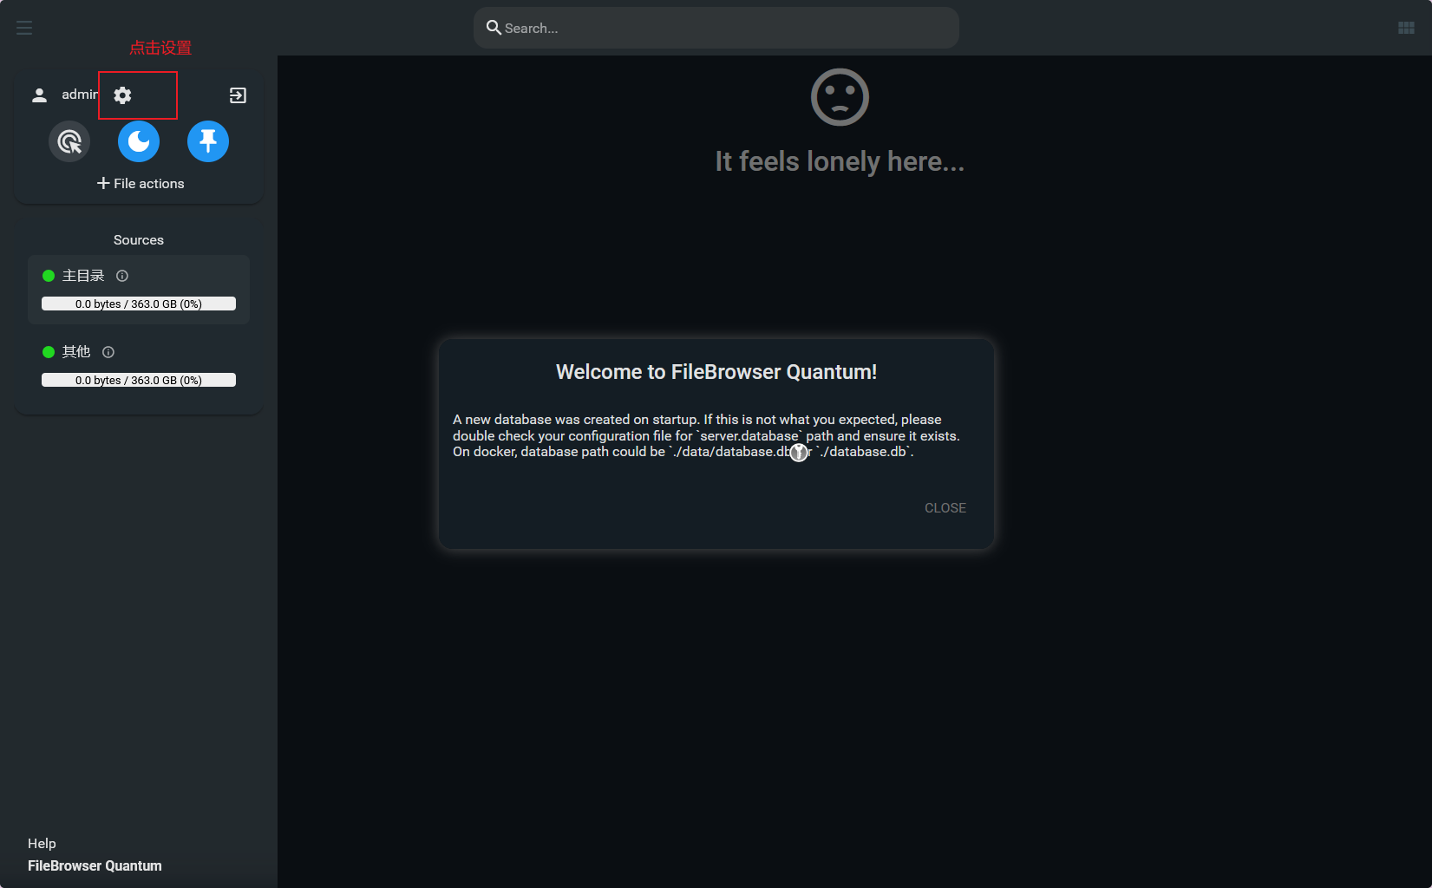
Task: Focus the Search input field
Action: tap(724, 28)
